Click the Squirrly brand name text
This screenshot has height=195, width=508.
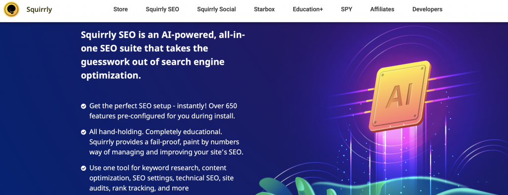coord(39,9)
